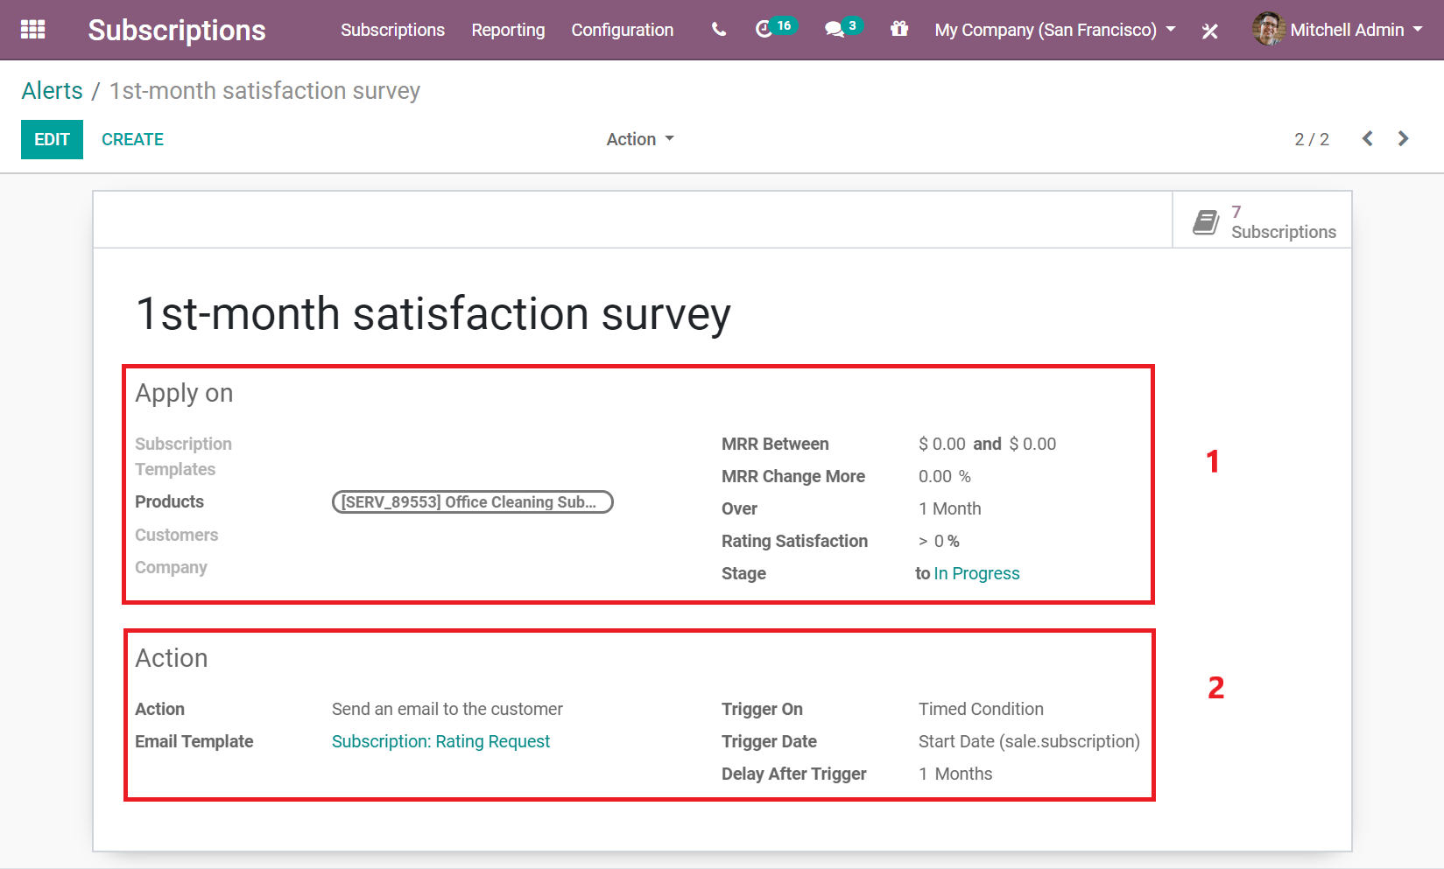Click the next record arrow
Image resolution: width=1444 pixels, height=869 pixels.
(1403, 138)
